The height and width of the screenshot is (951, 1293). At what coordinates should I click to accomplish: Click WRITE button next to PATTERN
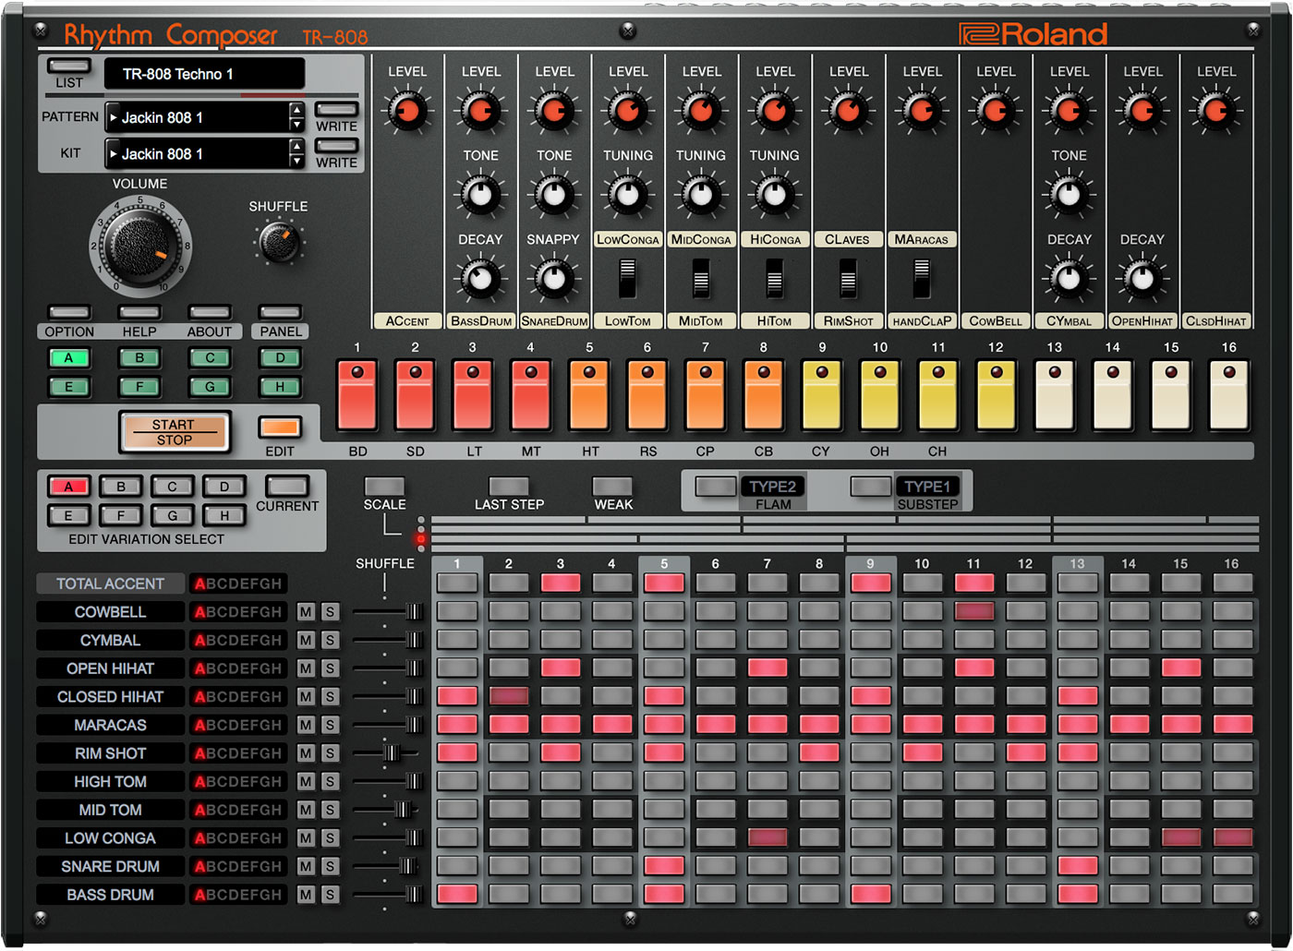(336, 110)
